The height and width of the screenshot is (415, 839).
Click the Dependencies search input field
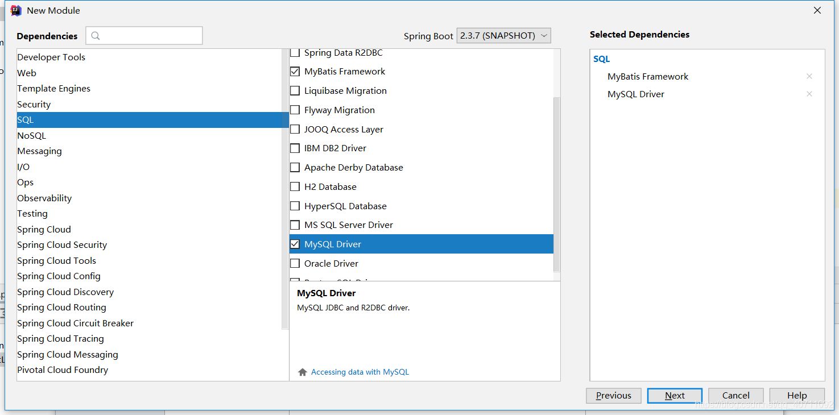(x=144, y=36)
